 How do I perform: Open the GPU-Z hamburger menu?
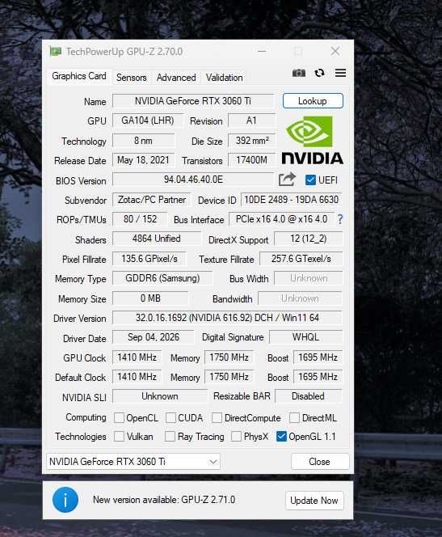[x=340, y=73]
